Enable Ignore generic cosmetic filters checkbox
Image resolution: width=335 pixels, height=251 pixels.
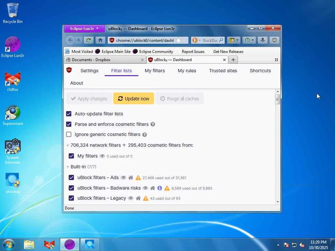pos(69,134)
